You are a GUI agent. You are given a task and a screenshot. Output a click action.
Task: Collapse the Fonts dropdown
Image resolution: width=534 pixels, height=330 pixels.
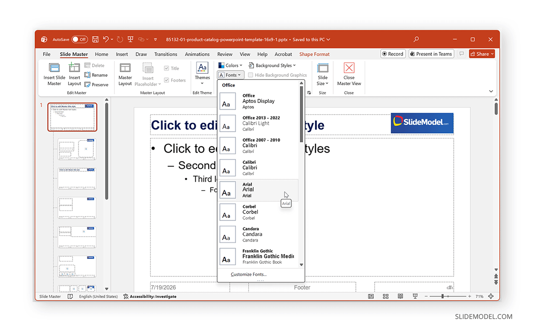pos(230,75)
